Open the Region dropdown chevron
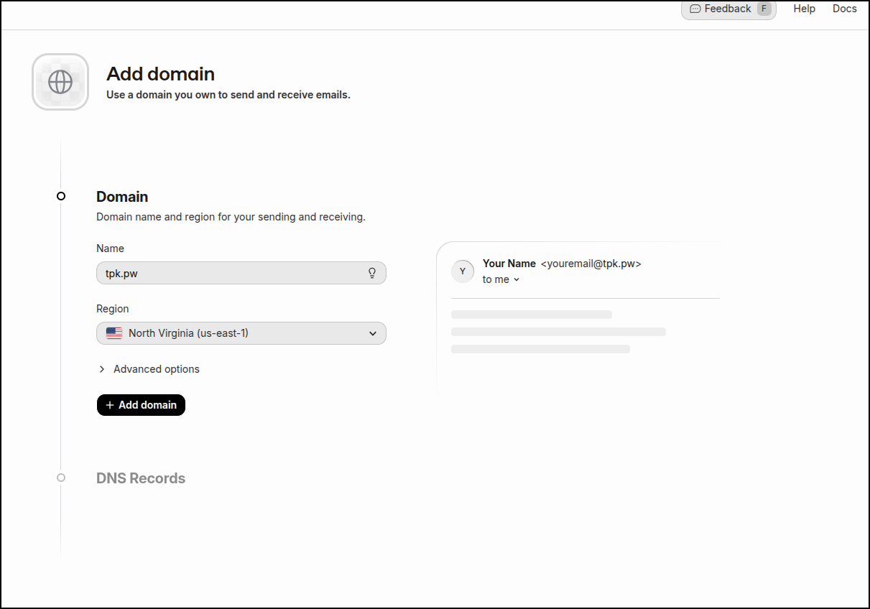Viewport: 870px width, 609px height. coord(372,333)
